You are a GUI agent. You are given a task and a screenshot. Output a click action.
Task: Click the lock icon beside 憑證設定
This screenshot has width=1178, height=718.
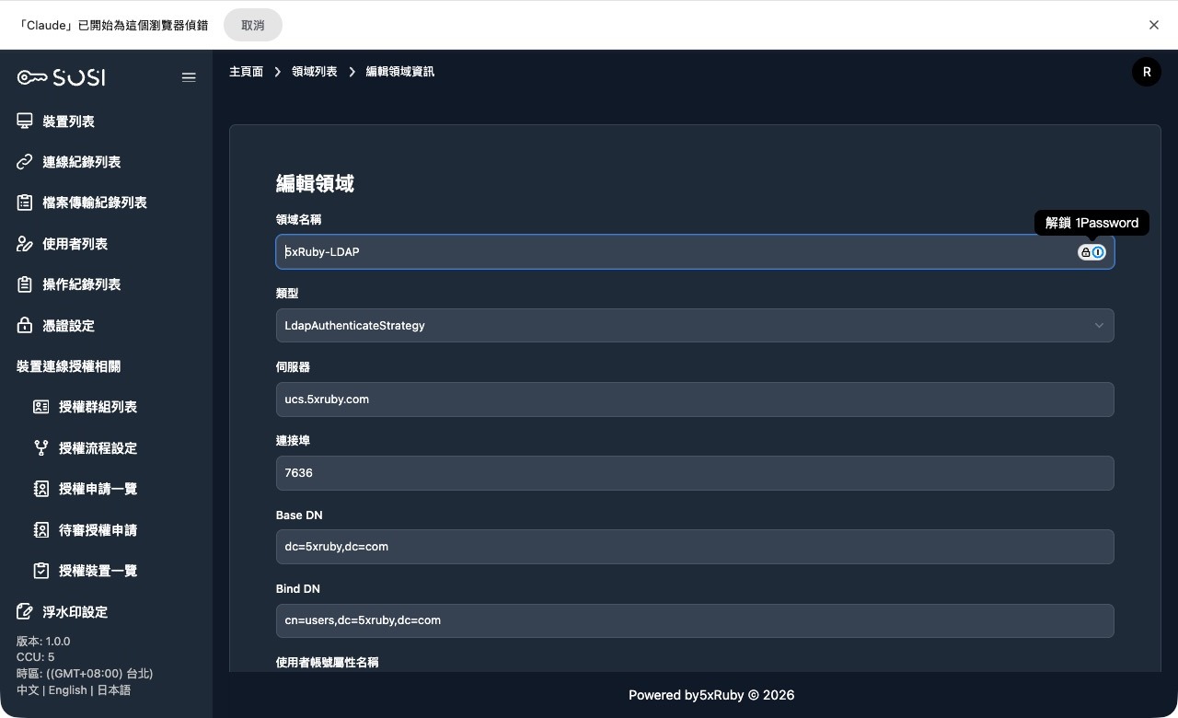click(25, 326)
